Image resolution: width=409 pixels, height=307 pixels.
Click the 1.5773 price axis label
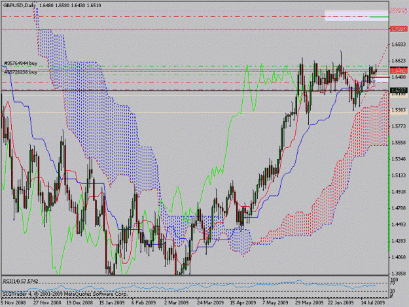[399, 126]
